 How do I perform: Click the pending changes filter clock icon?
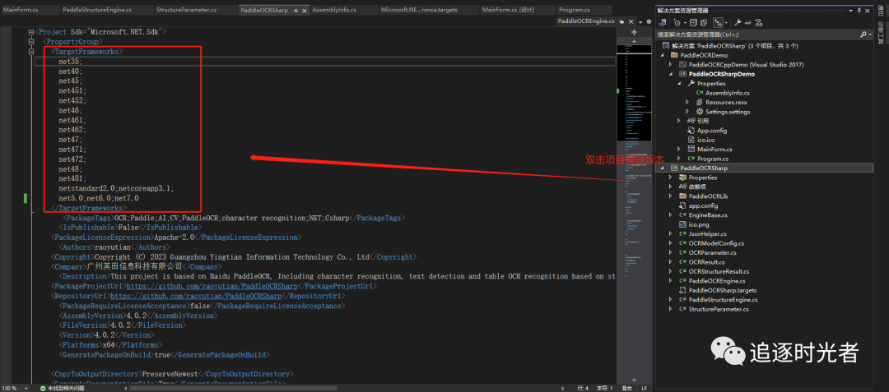(677, 23)
